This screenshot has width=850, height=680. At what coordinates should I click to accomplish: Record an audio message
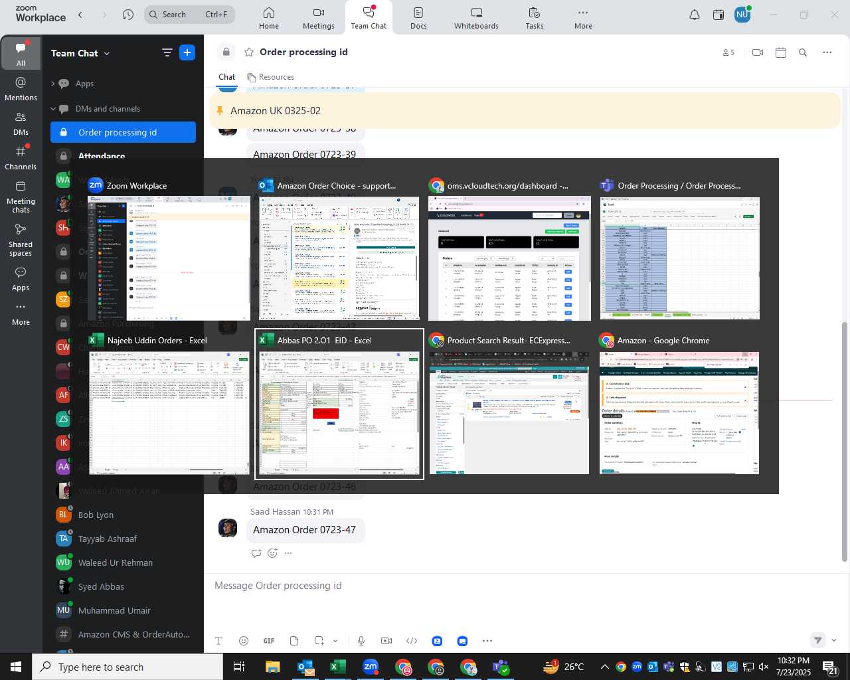361,641
